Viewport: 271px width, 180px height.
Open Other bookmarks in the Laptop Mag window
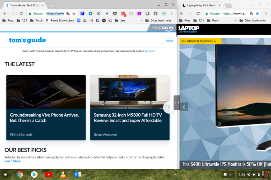(252, 21)
